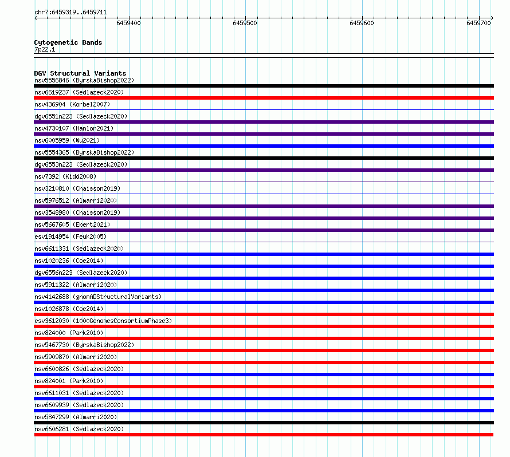Click the 6459500 ruler coordinate label

[x=245, y=23]
